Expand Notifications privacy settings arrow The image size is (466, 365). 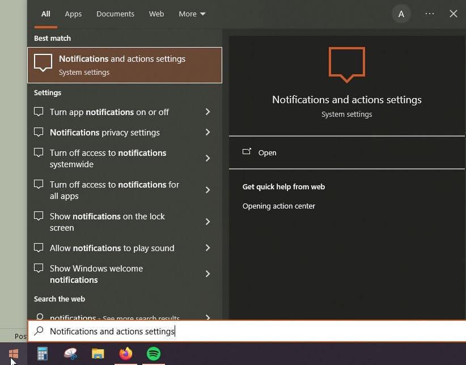pos(207,132)
